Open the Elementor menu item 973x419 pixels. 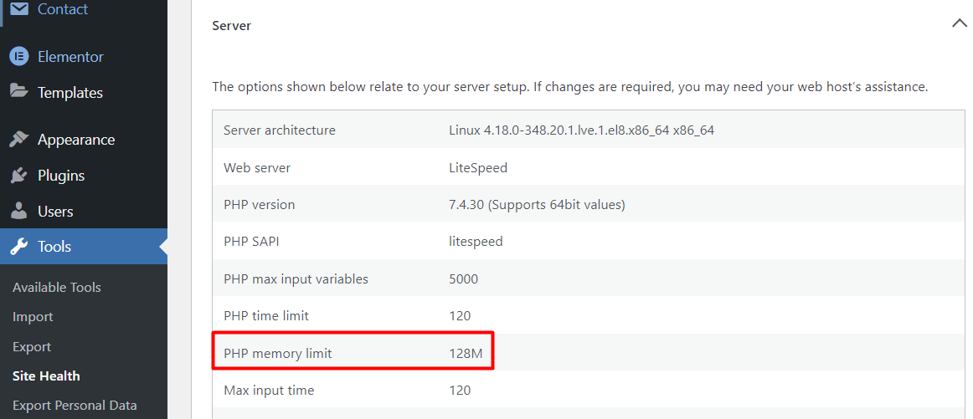pyautogui.click(x=70, y=57)
